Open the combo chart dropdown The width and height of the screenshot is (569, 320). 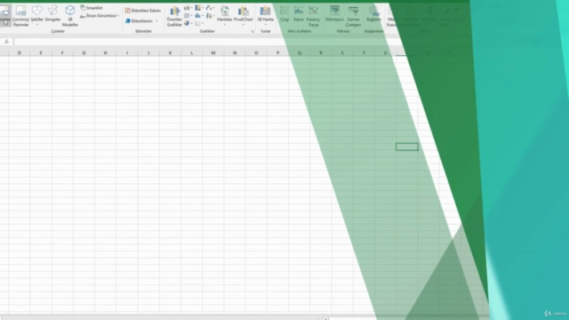tap(210, 16)
